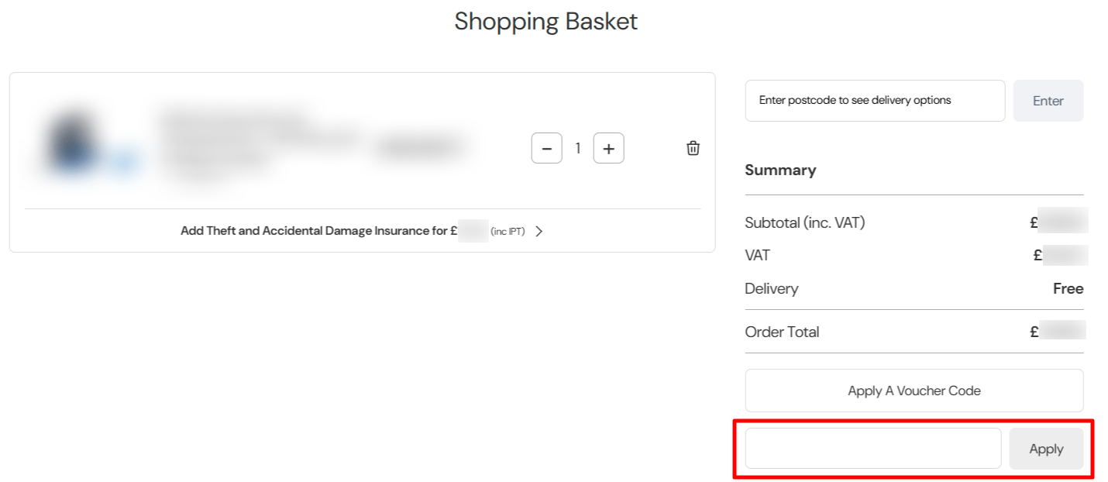The height and width of the screenshot is (482, 1108).
Task: Select the Free delivery value
Action: click(1068, 288)
